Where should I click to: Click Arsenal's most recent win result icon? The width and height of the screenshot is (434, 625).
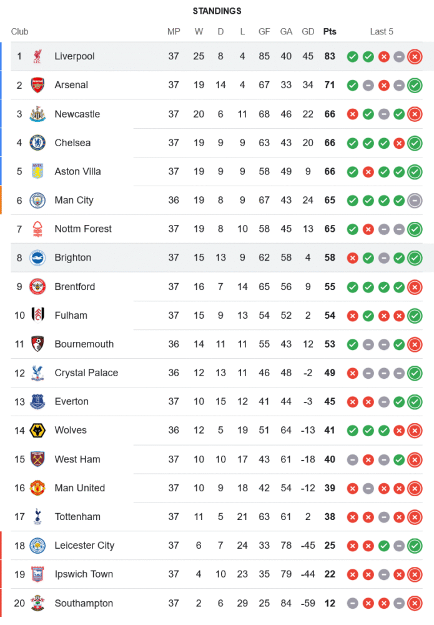(415, 86)
